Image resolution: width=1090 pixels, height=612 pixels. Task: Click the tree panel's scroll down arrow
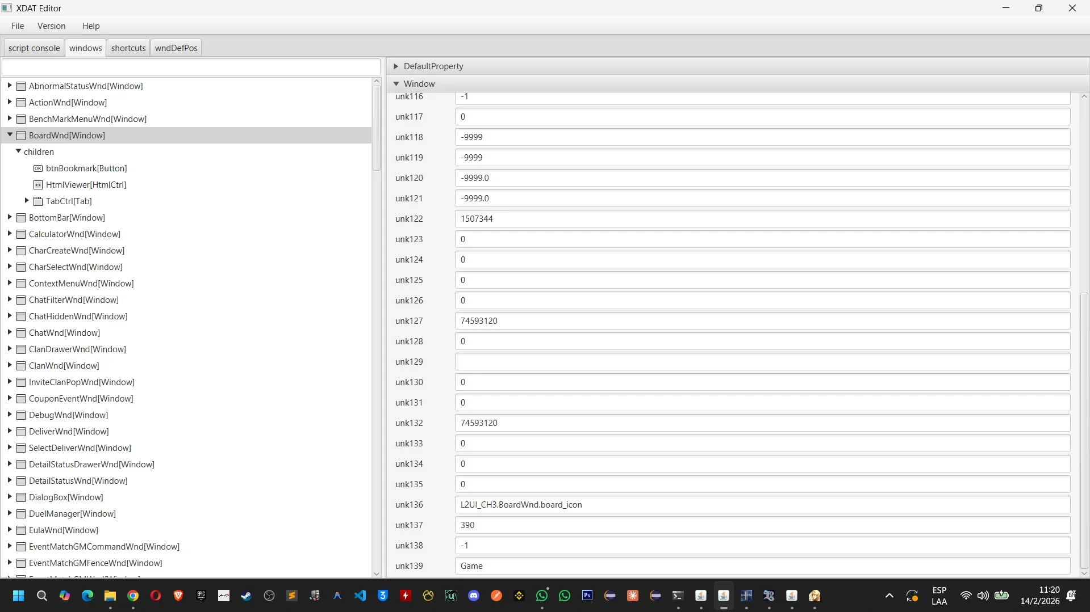[376, 573]
